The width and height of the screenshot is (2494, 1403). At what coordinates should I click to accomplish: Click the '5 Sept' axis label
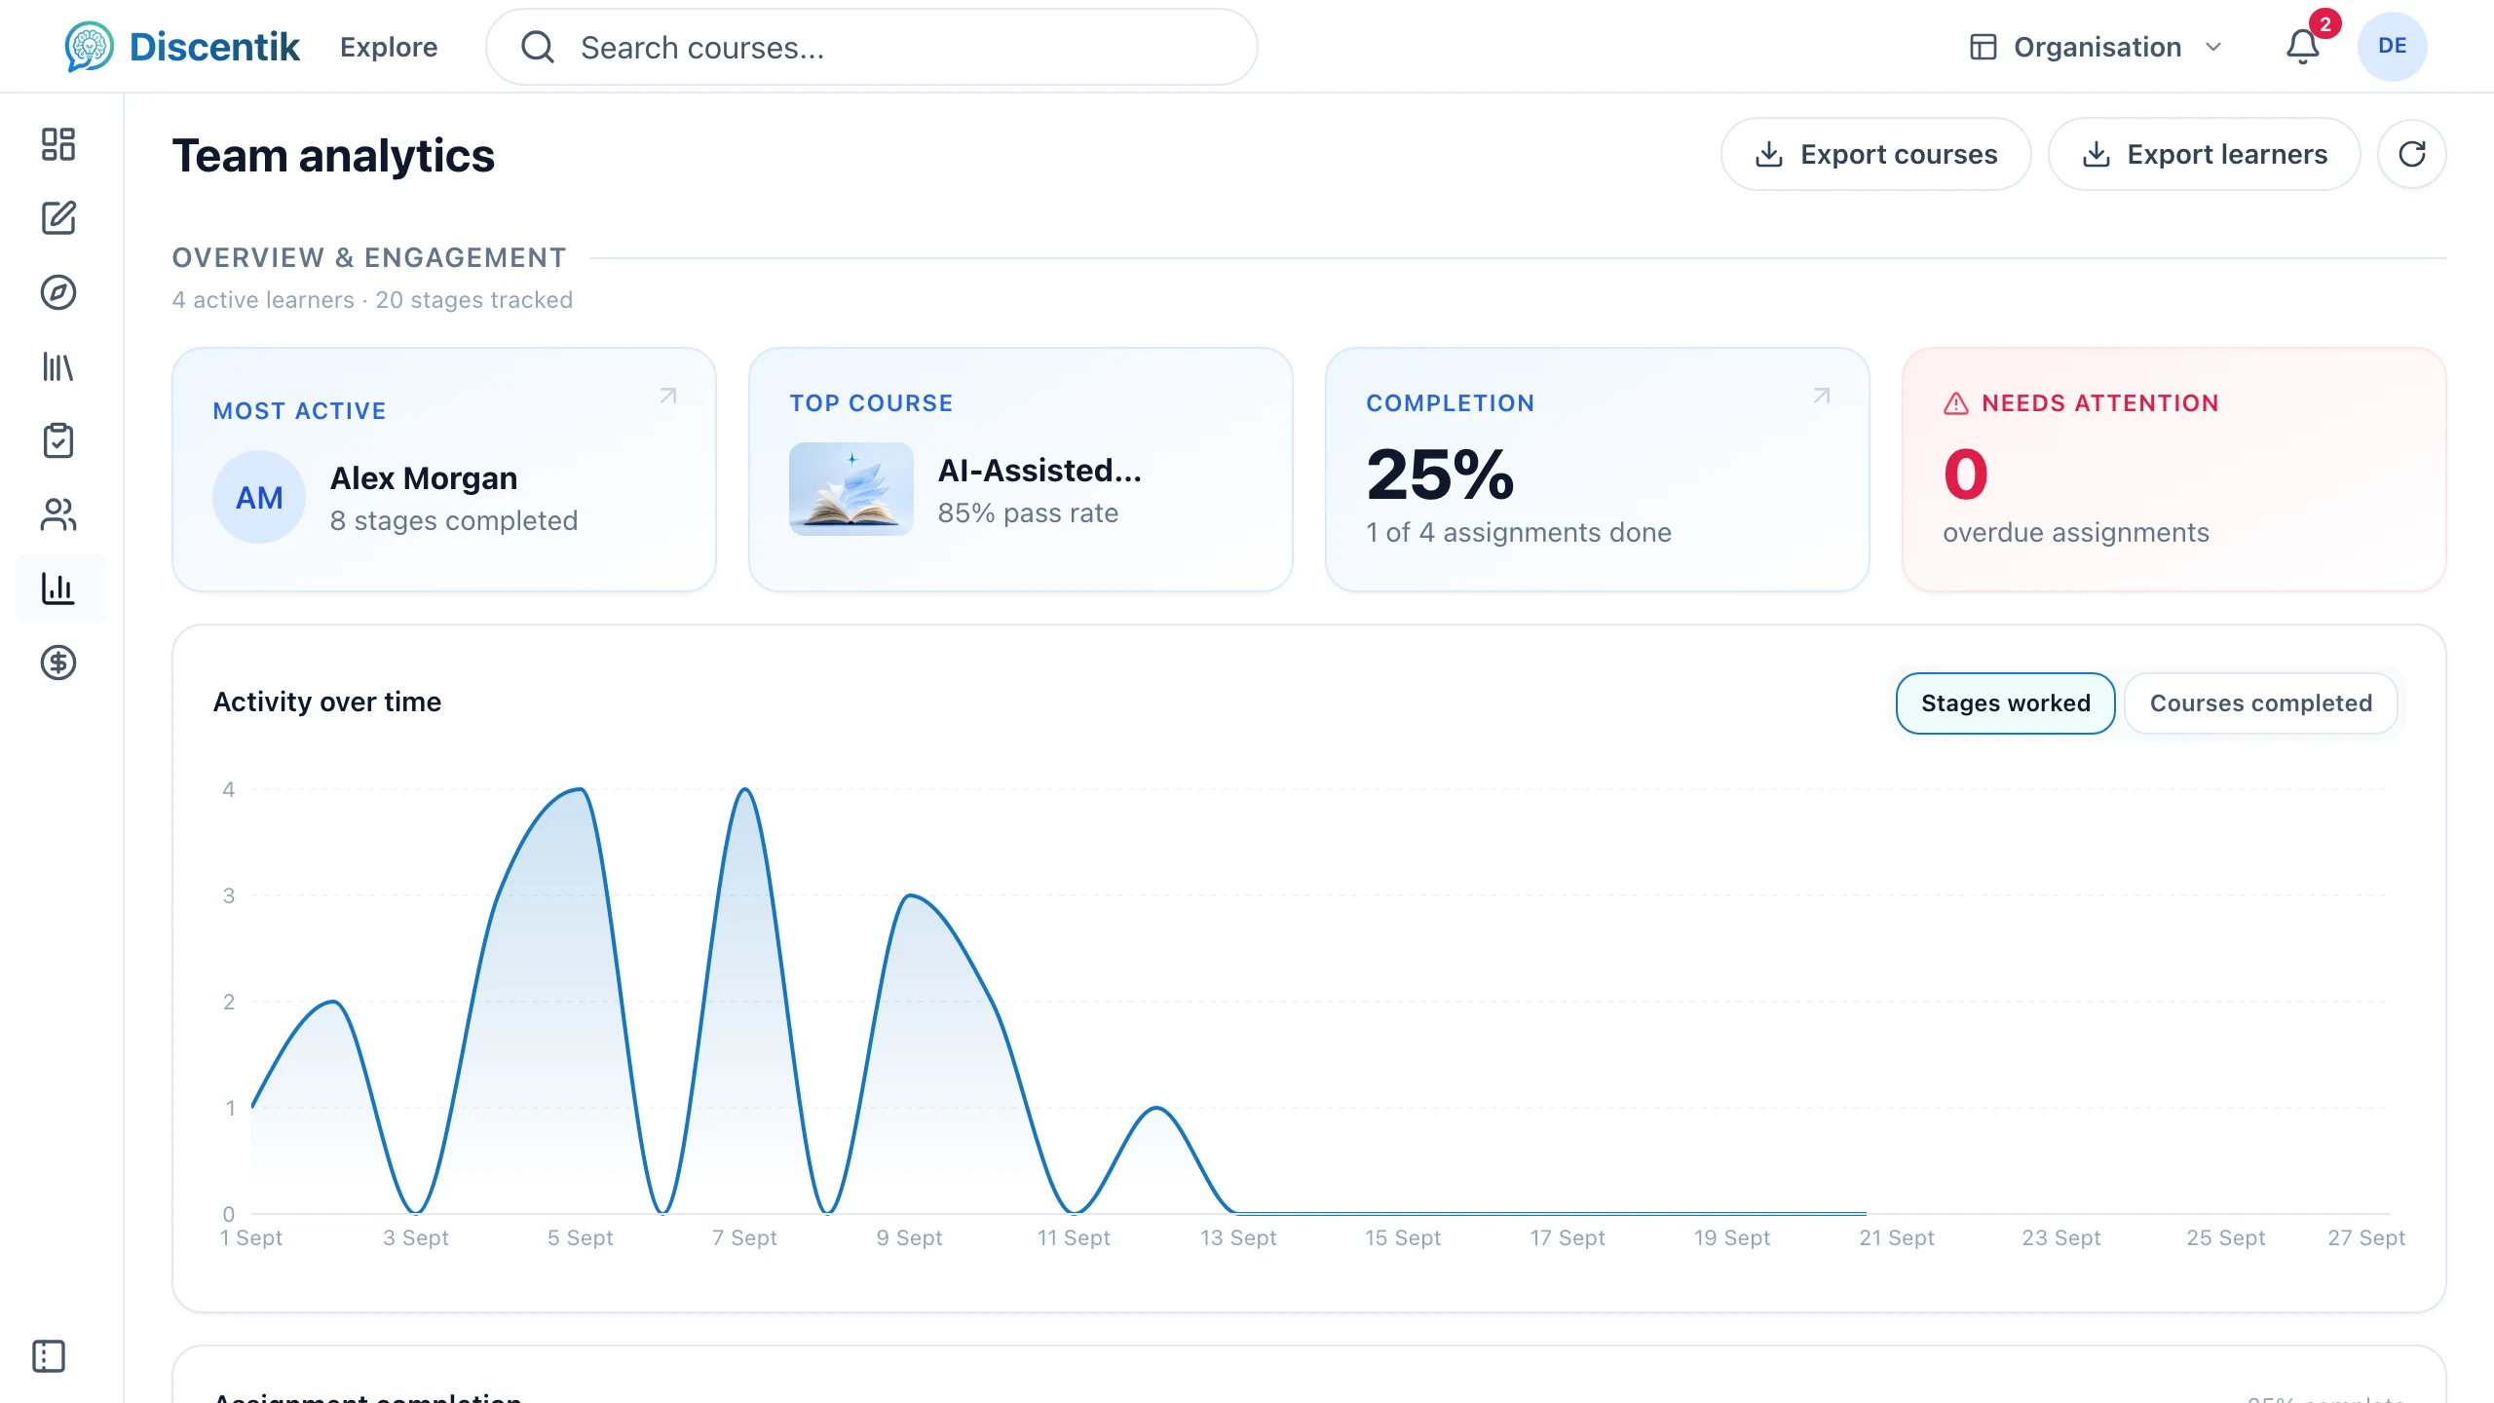pos(580,1237)
